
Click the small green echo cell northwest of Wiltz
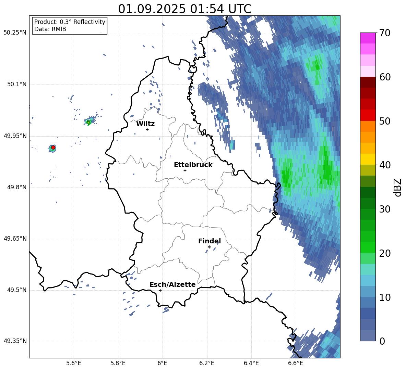[89, 122]
